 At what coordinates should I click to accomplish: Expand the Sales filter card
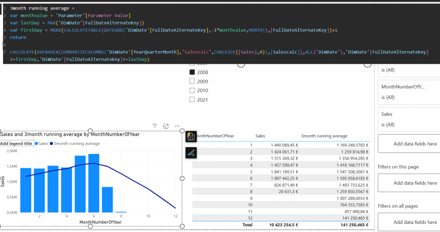pyautogui.click(x=408, y=119)
